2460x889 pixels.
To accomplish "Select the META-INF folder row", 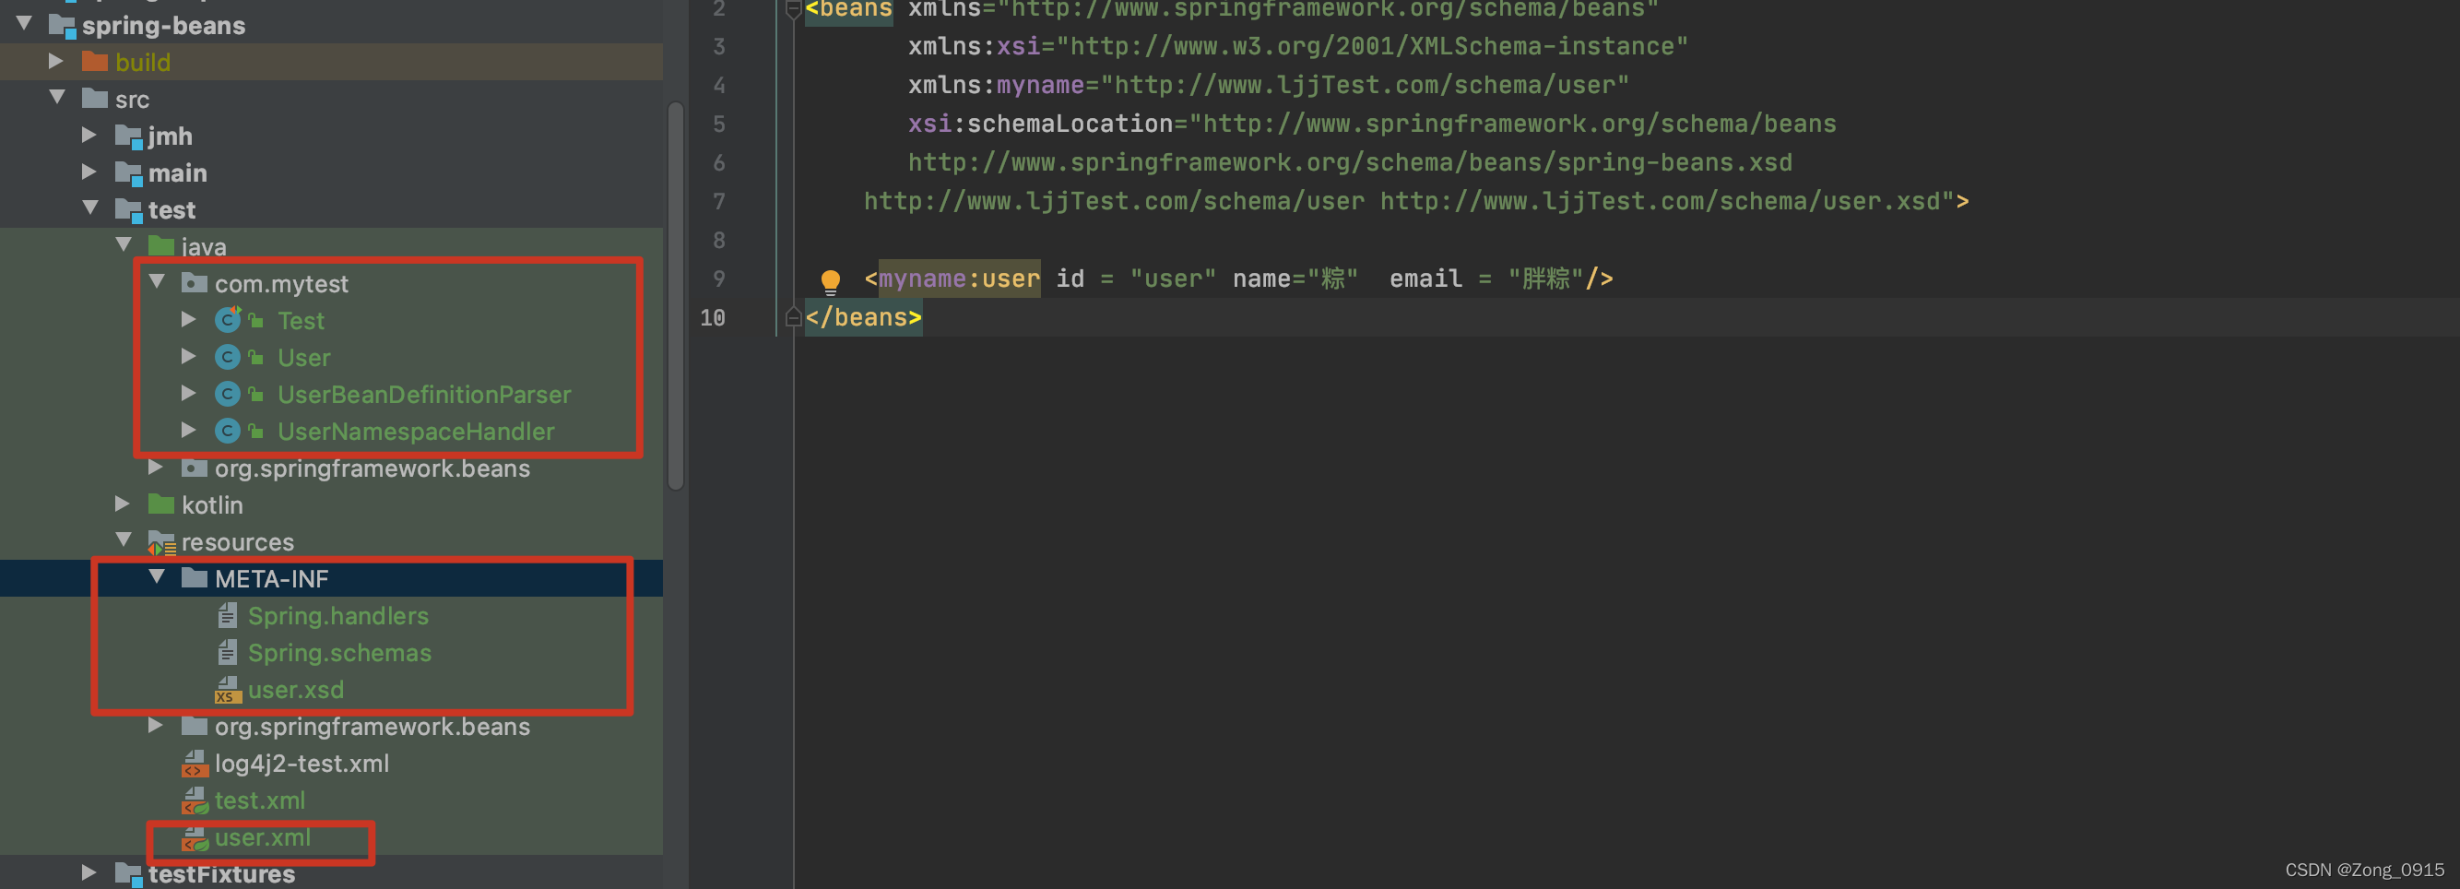I will [331, 578].
